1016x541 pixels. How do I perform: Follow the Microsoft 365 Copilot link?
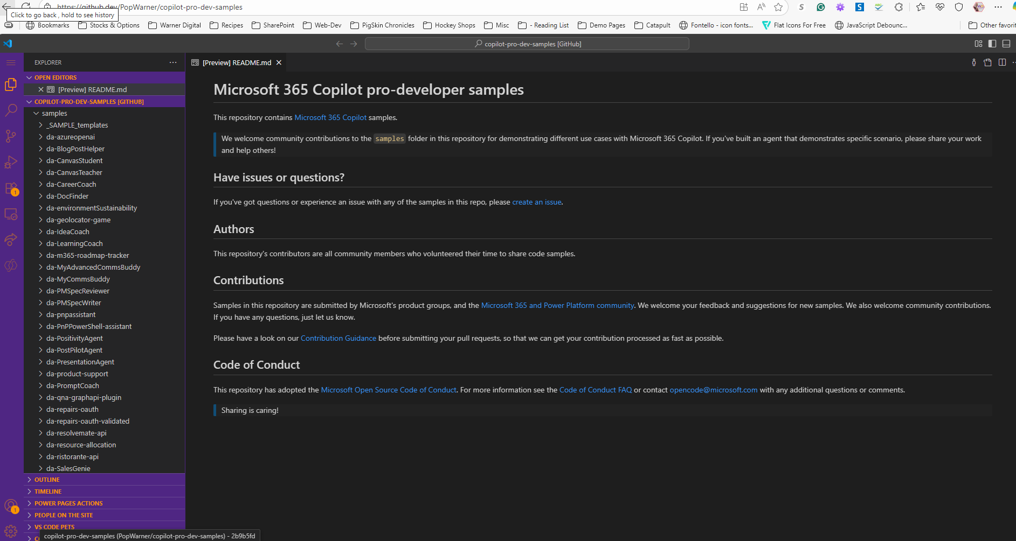(x=330, y=117)
